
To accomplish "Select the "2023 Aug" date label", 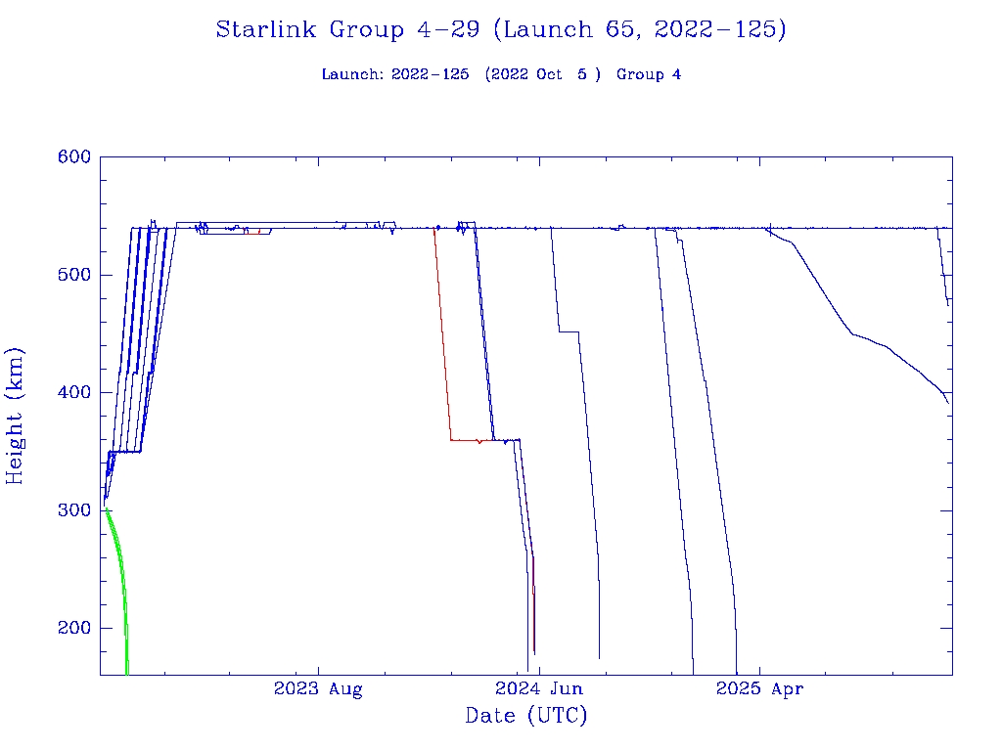I will coord(318,689).
